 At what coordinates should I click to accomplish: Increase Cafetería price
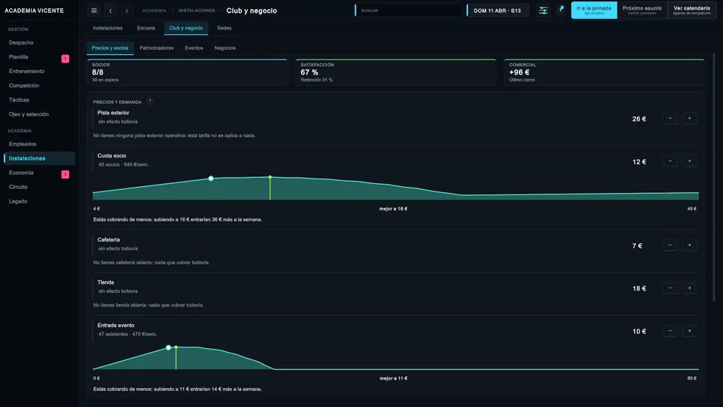tap(689, 246)
